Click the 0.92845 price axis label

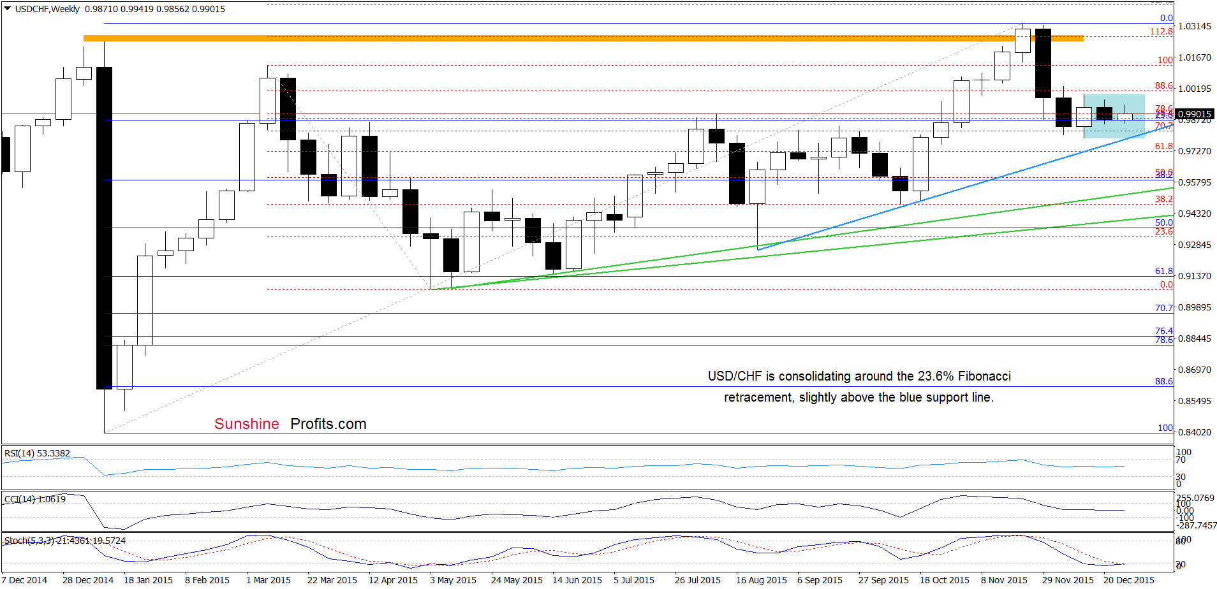1194,245
